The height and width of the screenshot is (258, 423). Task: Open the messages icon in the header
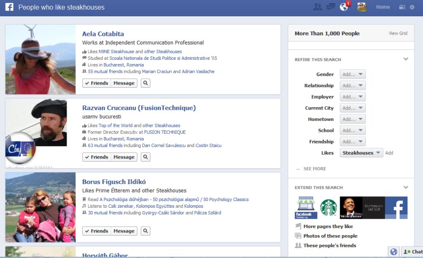[x=331, y=7]
